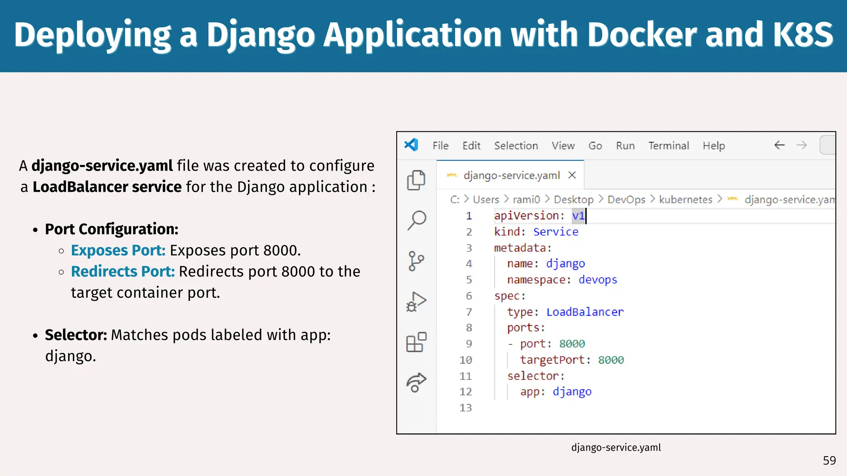Open the Source Control branch icon

click(416, 261)
